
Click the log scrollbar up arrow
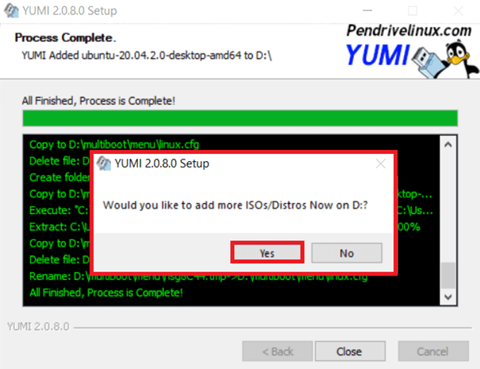coord(447,144)
